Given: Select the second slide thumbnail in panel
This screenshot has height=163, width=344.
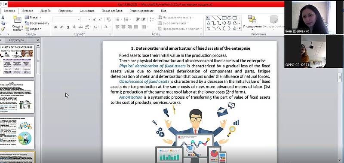Looking at the screenshot, I should 17,97.
